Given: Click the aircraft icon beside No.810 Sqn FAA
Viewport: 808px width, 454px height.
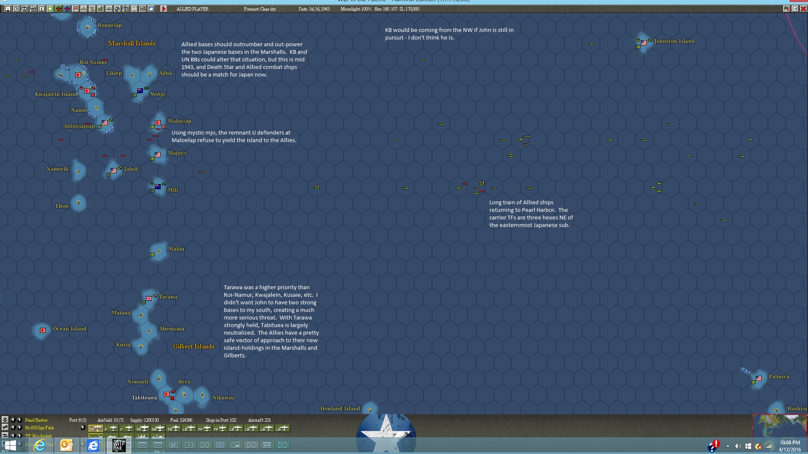Looking at the screenshot, I should click(5, 427).
